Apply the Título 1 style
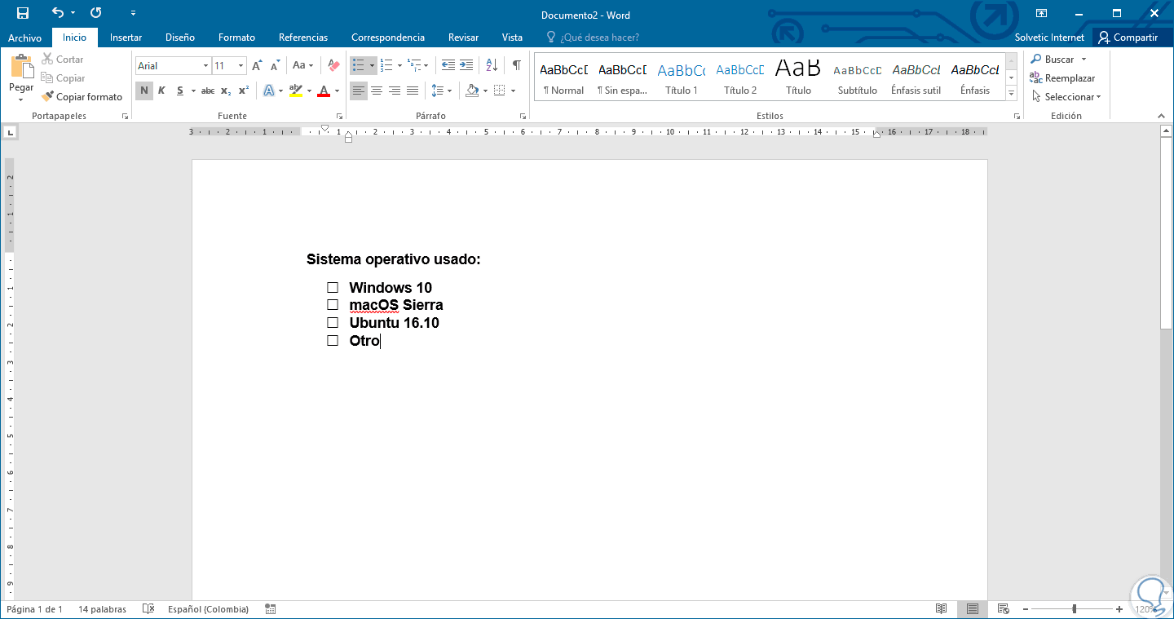 click(682, 77)
